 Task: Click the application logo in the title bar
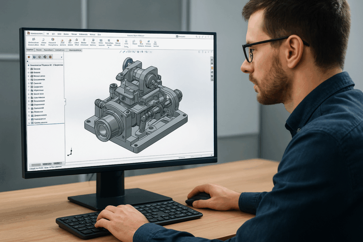pos(28,33)
